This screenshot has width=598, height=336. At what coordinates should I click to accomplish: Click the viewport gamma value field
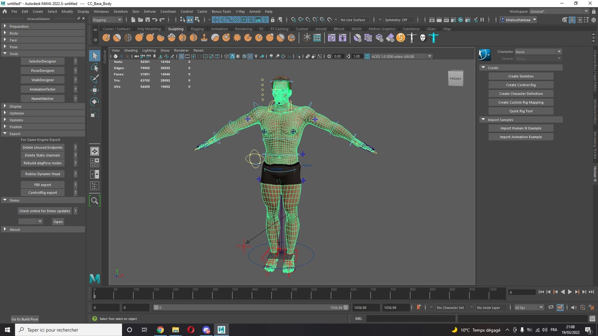(356, 56)
